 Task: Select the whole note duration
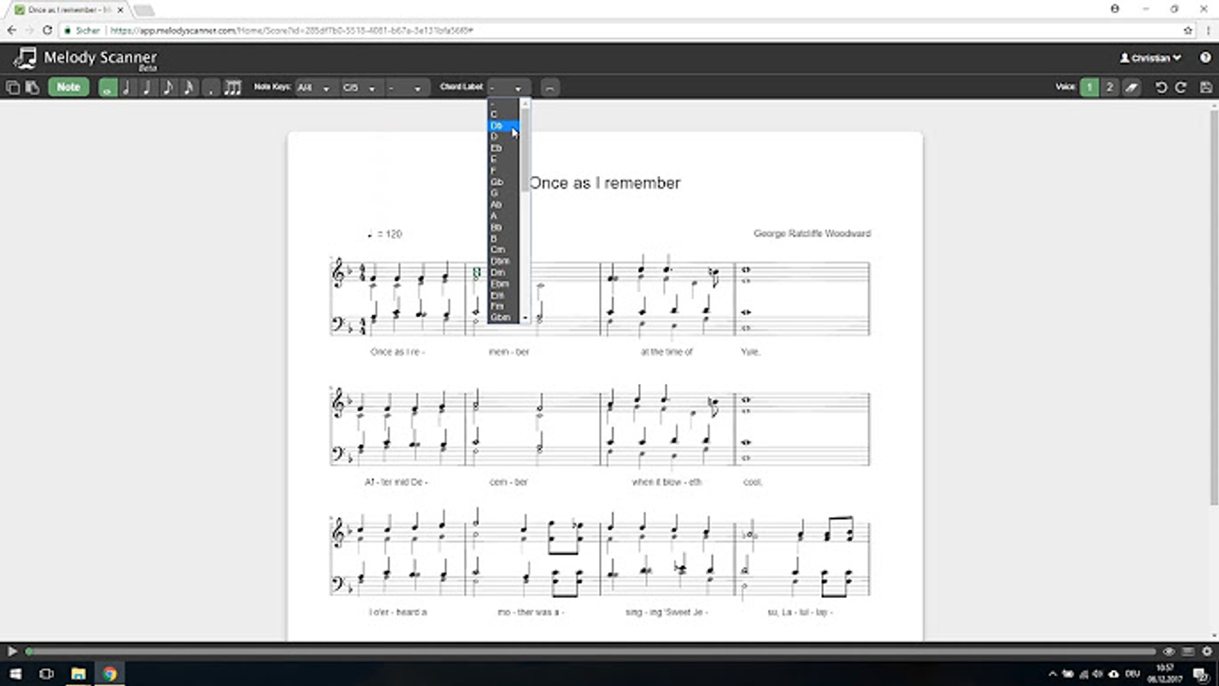(x=108, y=87)
